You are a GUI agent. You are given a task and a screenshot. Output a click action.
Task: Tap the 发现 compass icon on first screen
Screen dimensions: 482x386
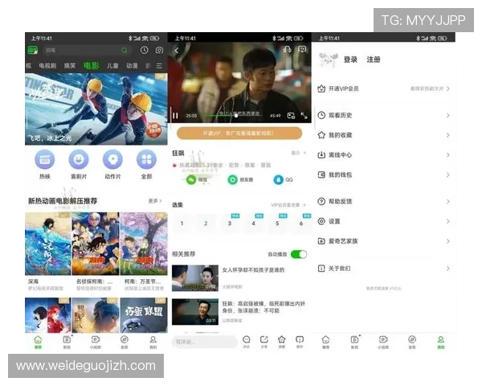click(x=125, y=339)
